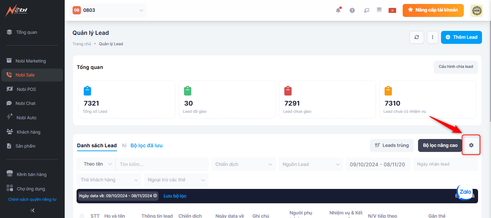This screenshot has height=218, width=491.
Task: Click the Vietnam flag language icon
Action: click(x=392, y=10)
